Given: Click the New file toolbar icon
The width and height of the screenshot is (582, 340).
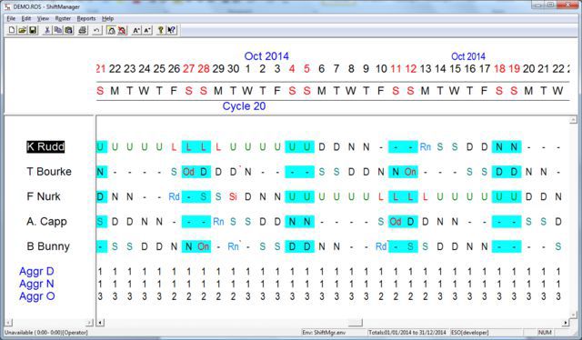Looking at the screenshot, I should click(x=12, y=30).
